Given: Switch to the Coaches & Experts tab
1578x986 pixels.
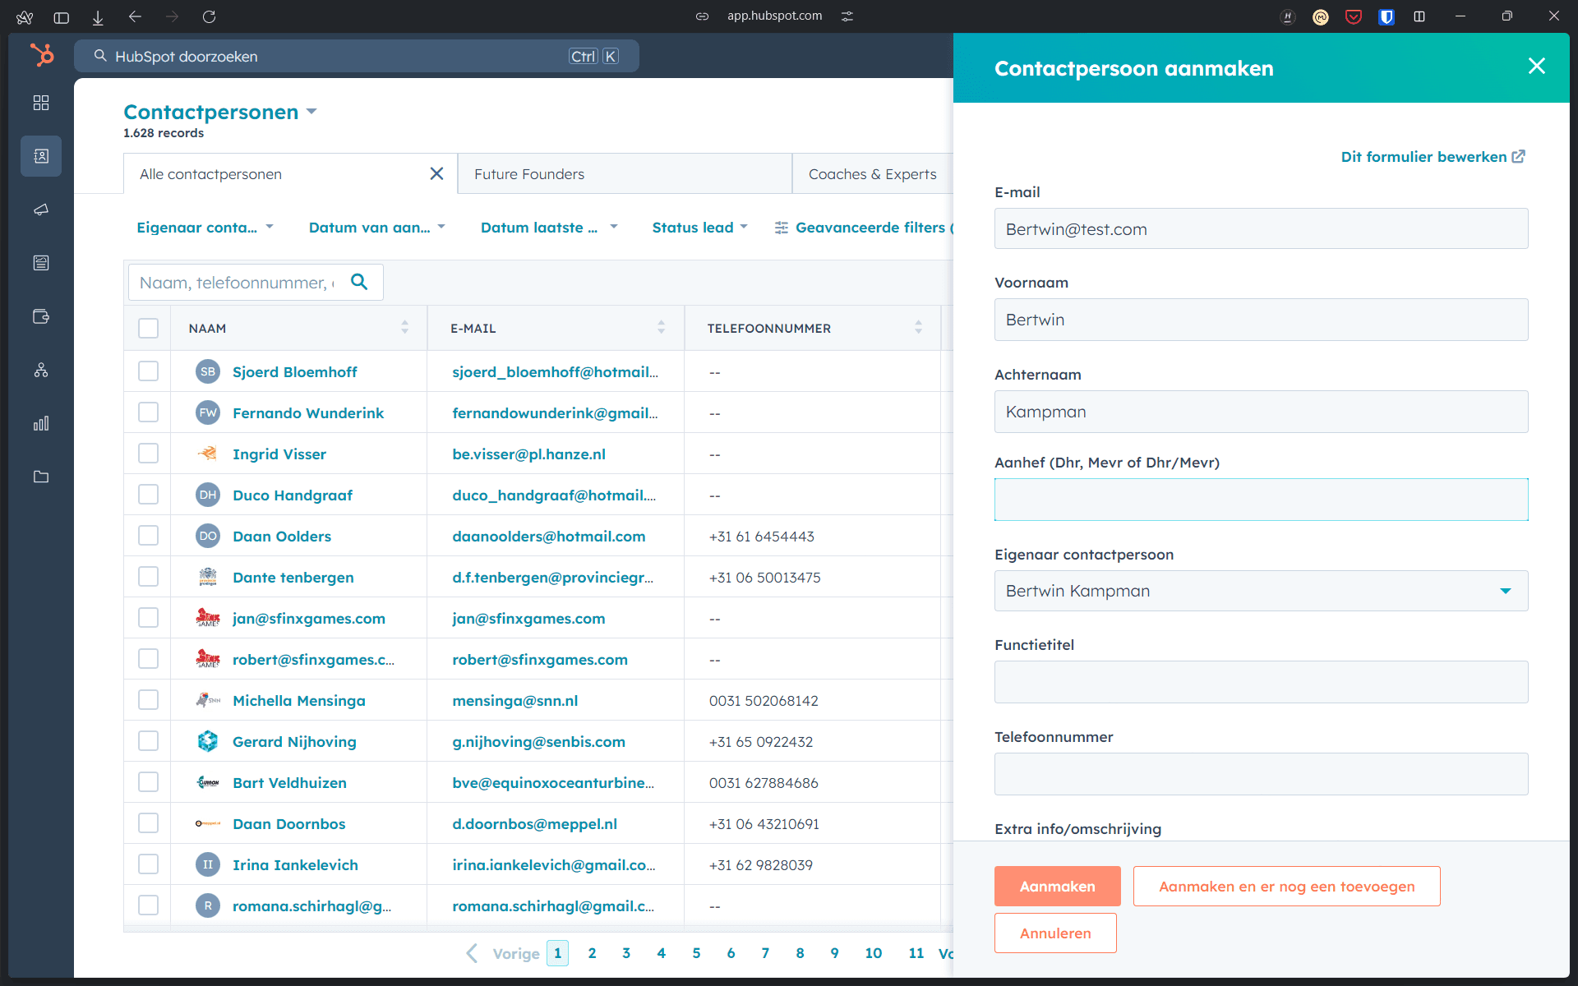Looking at the screenshot, I should tap(873, 173).
